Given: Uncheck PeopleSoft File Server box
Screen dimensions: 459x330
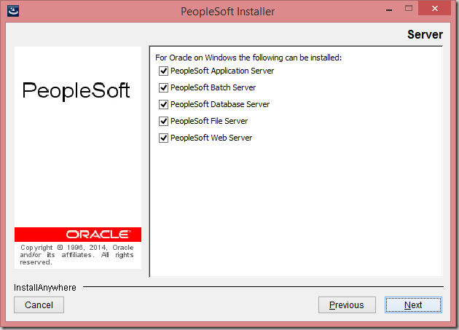Looking at the screenshot, I should (163, 121).
